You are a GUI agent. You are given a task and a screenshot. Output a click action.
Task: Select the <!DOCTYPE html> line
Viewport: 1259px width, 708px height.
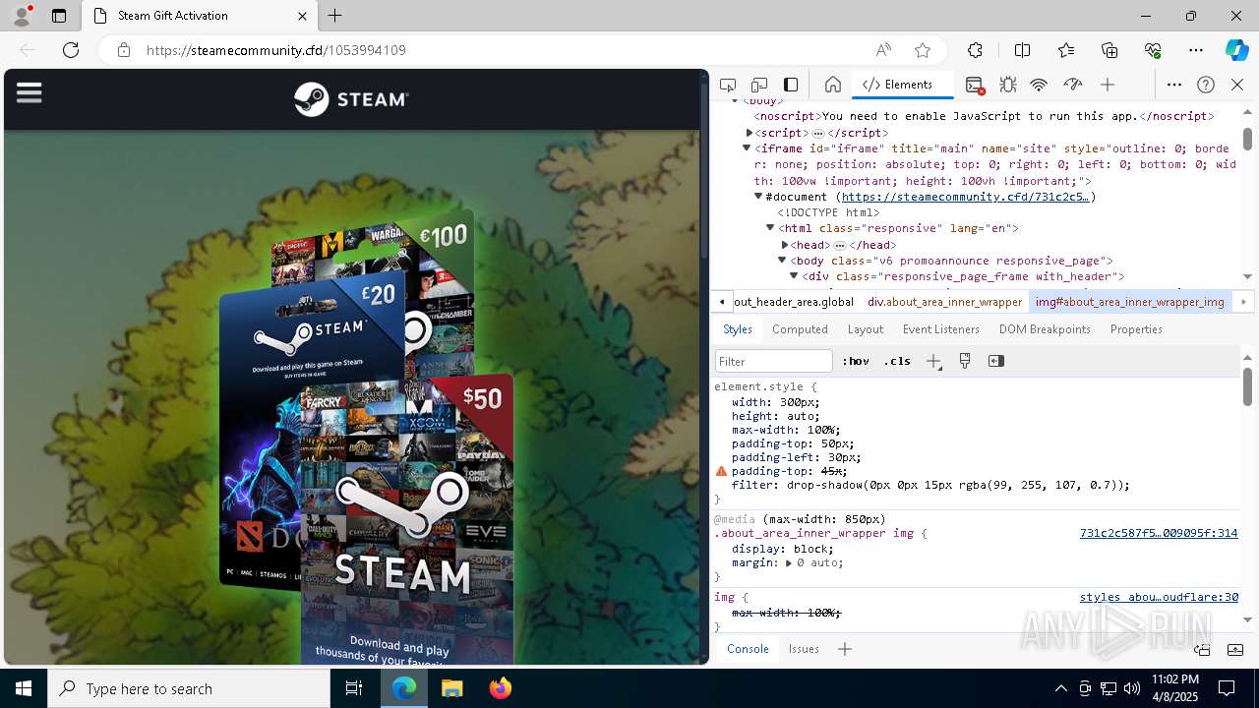[x=828, y=212]
